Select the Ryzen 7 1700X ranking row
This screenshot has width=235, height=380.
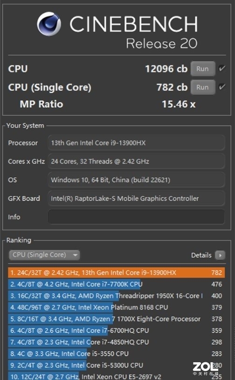pos(116,319)
